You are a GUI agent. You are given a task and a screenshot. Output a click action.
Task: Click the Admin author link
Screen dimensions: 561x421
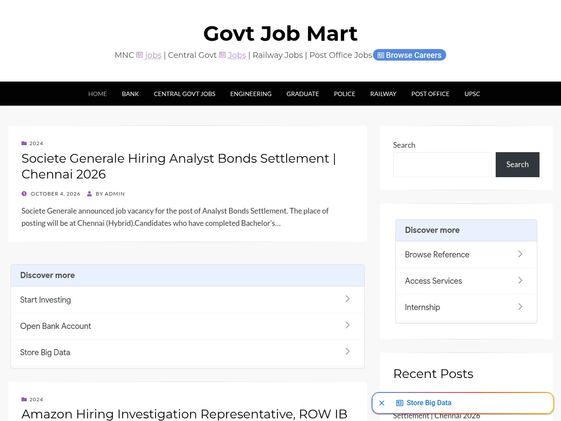115,194
